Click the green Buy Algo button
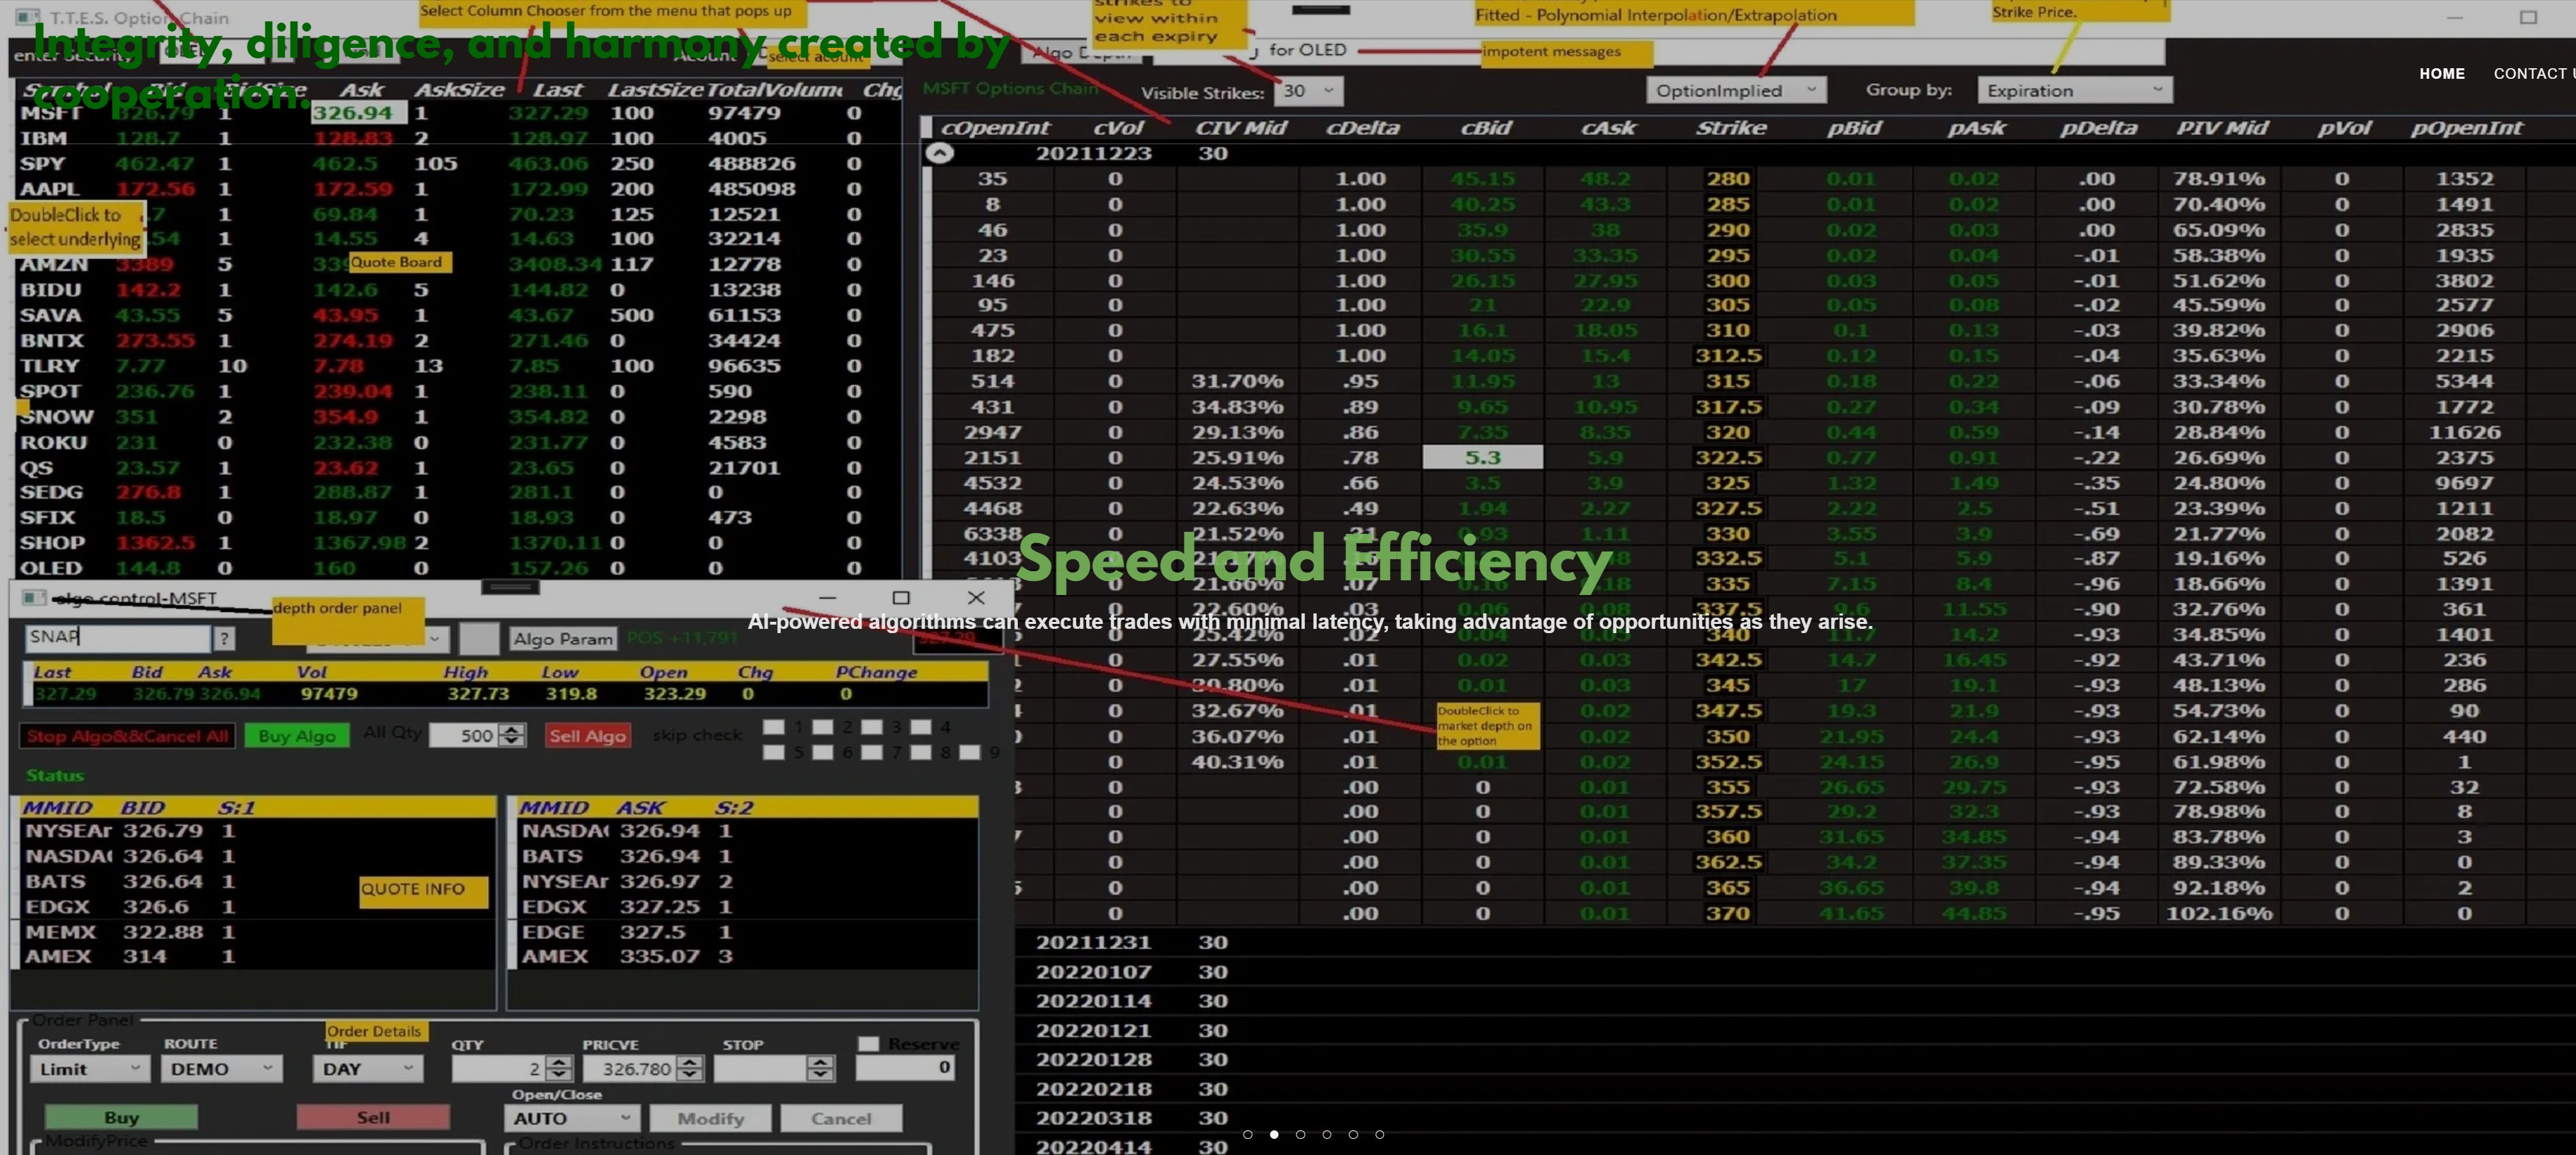The image size is (2576, 1155). [x=297, y=736]
